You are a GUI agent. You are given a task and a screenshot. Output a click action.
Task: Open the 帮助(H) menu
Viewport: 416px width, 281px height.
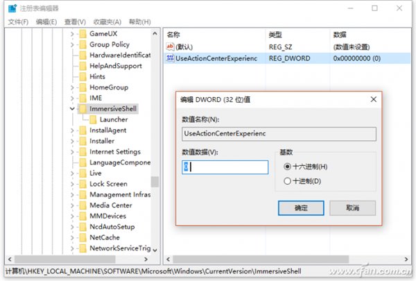click(140, 22)
